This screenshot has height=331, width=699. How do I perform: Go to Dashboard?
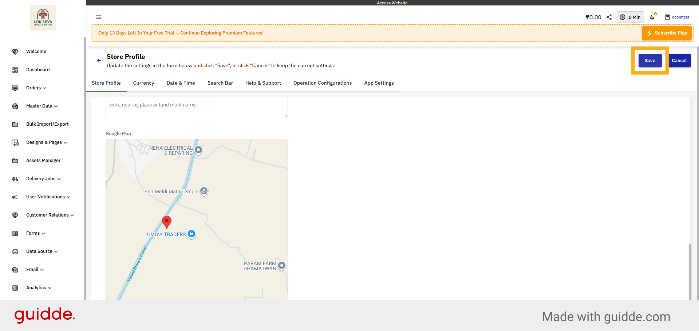pyautogui.click(x=38, y=70)
